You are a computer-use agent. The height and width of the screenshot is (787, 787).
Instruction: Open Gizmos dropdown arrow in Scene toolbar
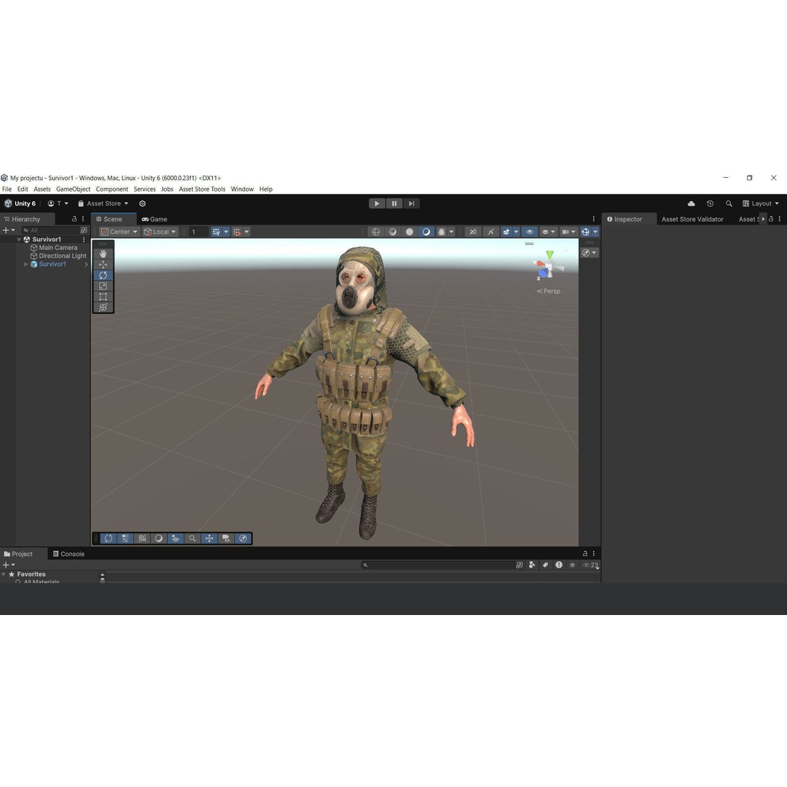[x=595, y=232]
